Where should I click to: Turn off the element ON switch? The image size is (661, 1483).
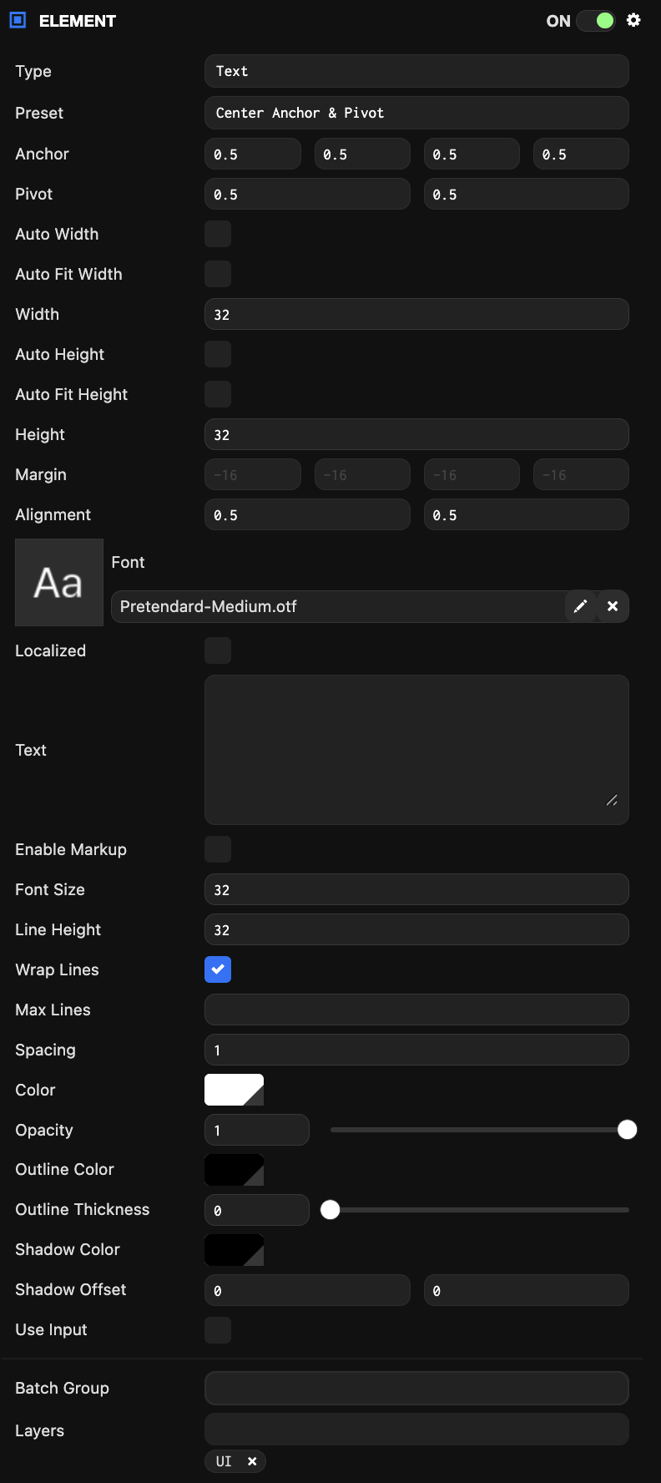(x=595, y=20)
